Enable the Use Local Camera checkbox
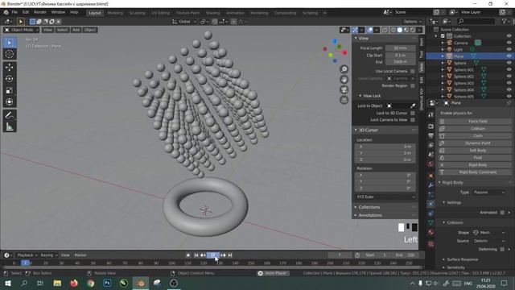This screenshot has height=290, width=515. (413, 71)
